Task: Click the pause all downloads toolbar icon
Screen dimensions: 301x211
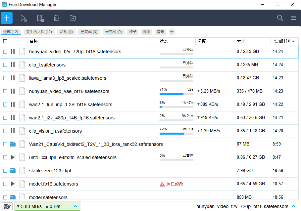Action: coord(40,18)
